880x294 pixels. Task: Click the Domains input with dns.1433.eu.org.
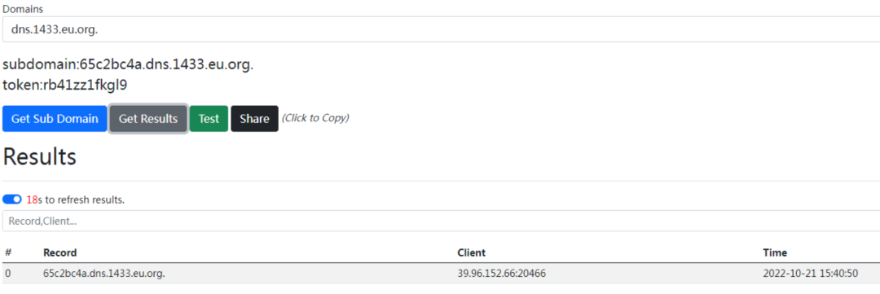441,29
